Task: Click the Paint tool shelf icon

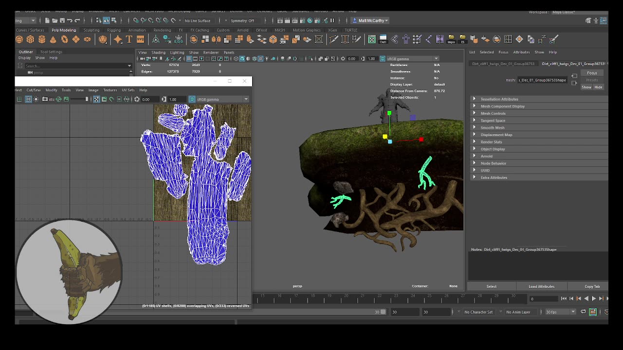Action: click(x=553, y=39)
